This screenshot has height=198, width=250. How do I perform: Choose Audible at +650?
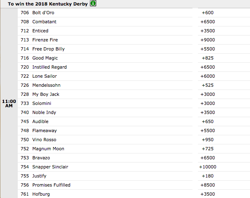207,121
